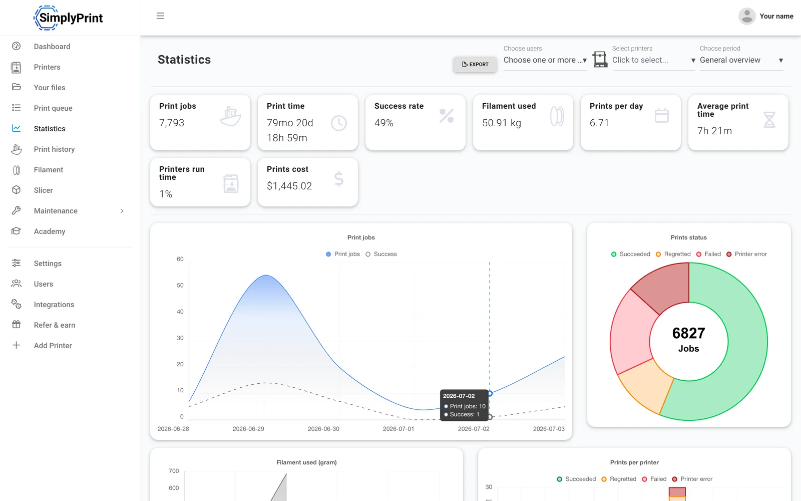
Task: Toggle Success series in Print jobs chart legend
Action: [x=381, y=254]
